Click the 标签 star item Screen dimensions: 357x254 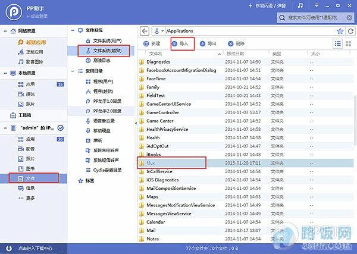[x=86, y=181]
